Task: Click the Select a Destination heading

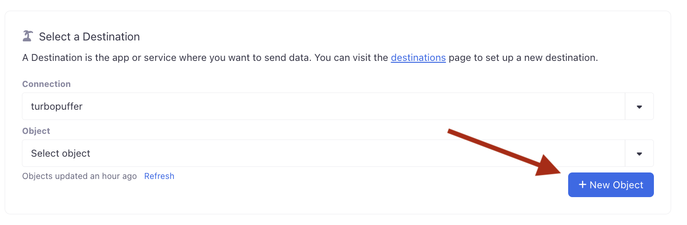Action: (89, 37)
